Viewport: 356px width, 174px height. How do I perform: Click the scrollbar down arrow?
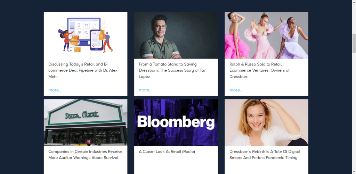tap(354, 172)
